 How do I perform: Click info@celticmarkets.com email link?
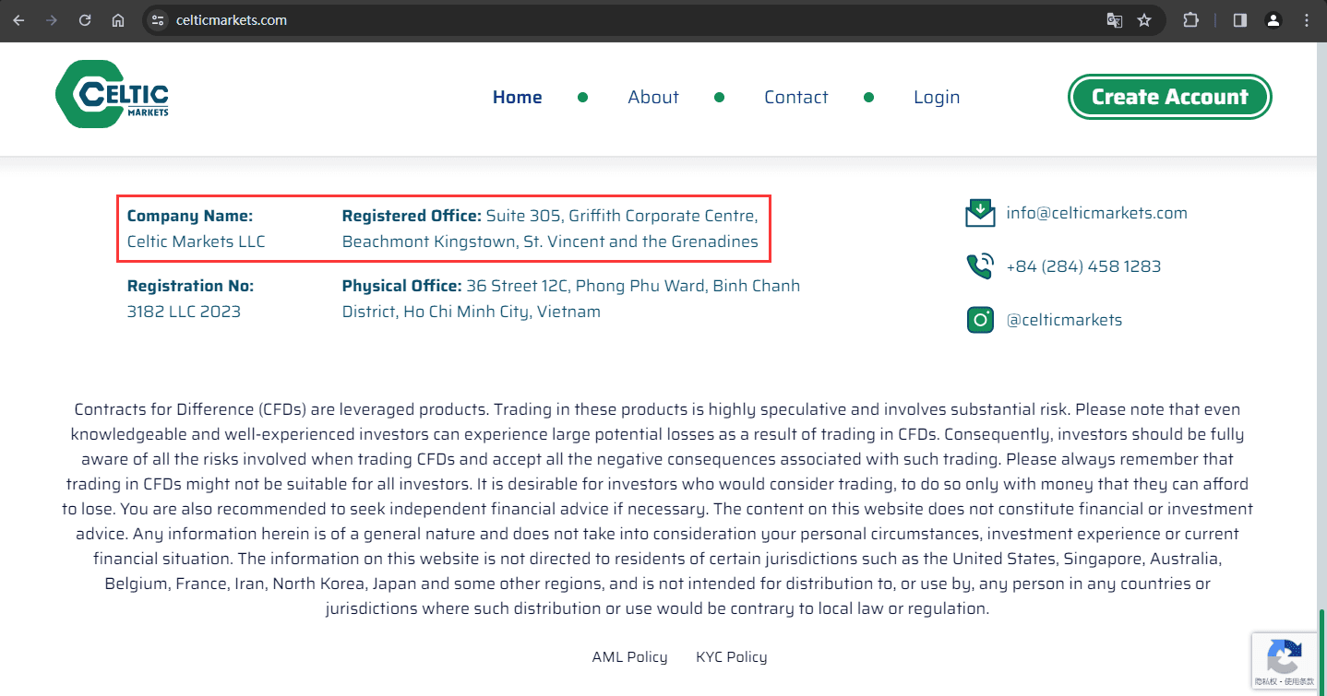(x=1096, y=213)
